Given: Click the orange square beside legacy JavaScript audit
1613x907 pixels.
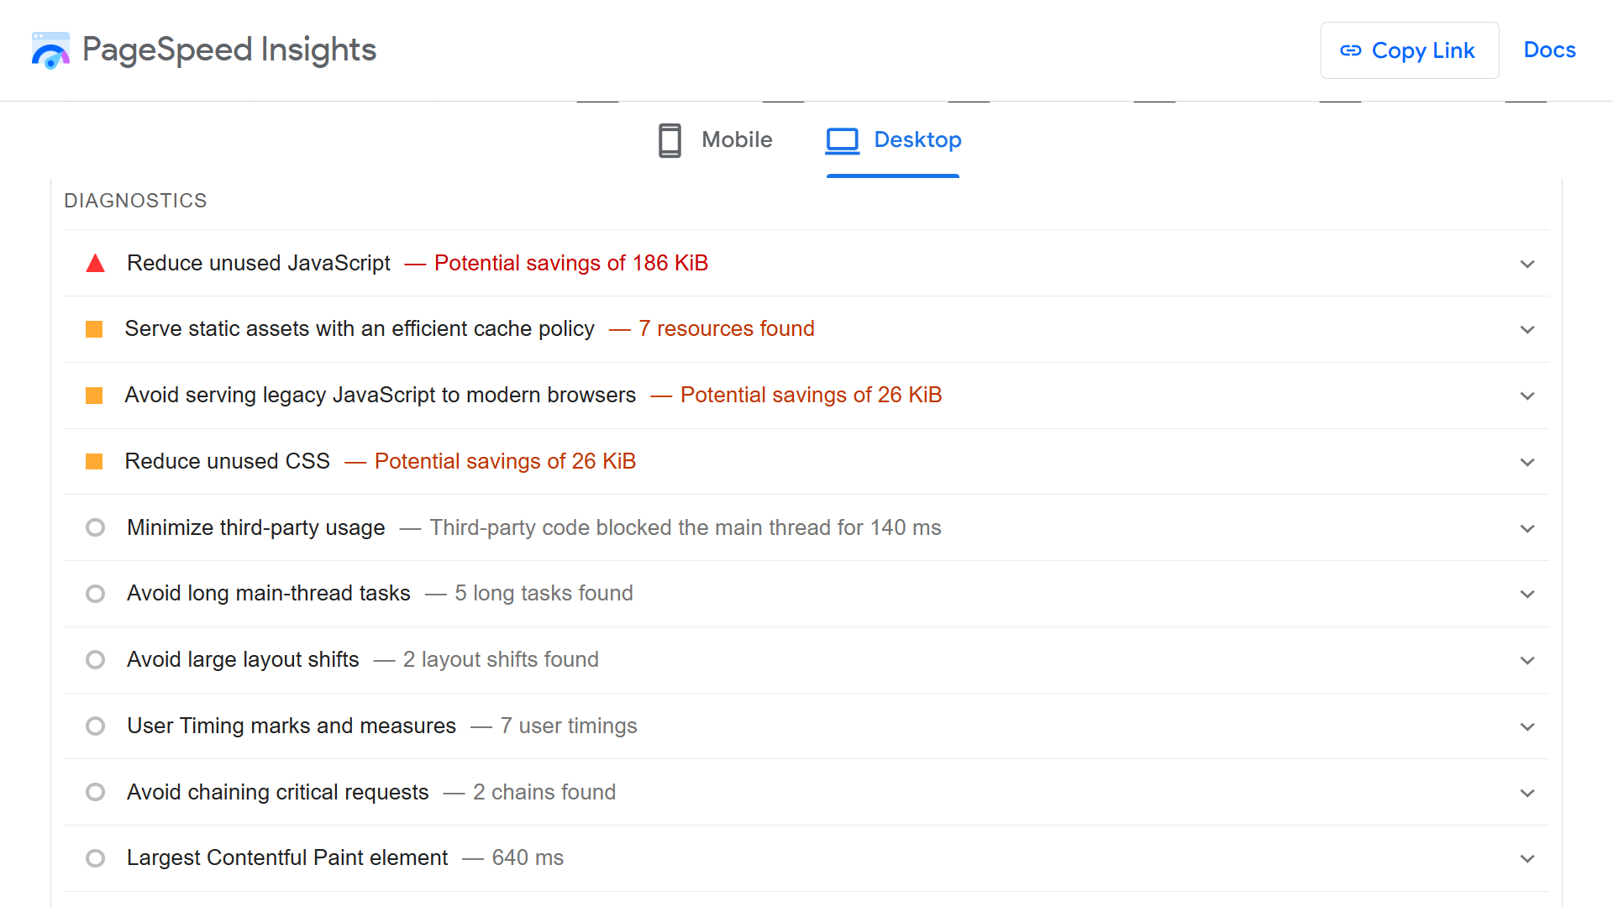Looking at the screenshot, I should [x=94, y=396].
